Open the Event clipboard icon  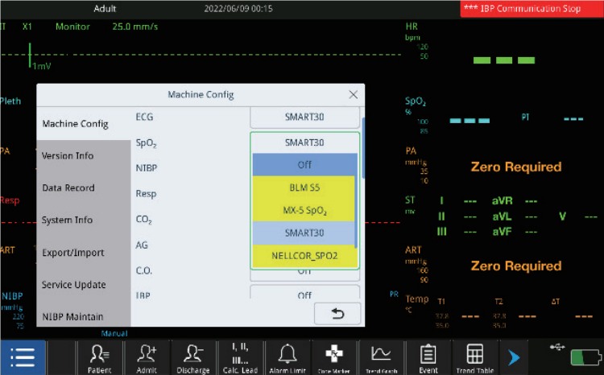(428, 357)
